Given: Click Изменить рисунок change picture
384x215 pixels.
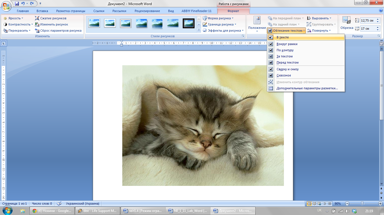Looking at the screenshot, I should point(52,24).
